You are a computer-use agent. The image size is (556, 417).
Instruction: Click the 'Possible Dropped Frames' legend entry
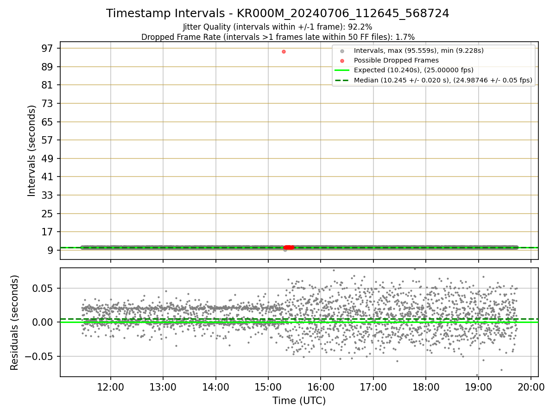click(x=396, y=60)
